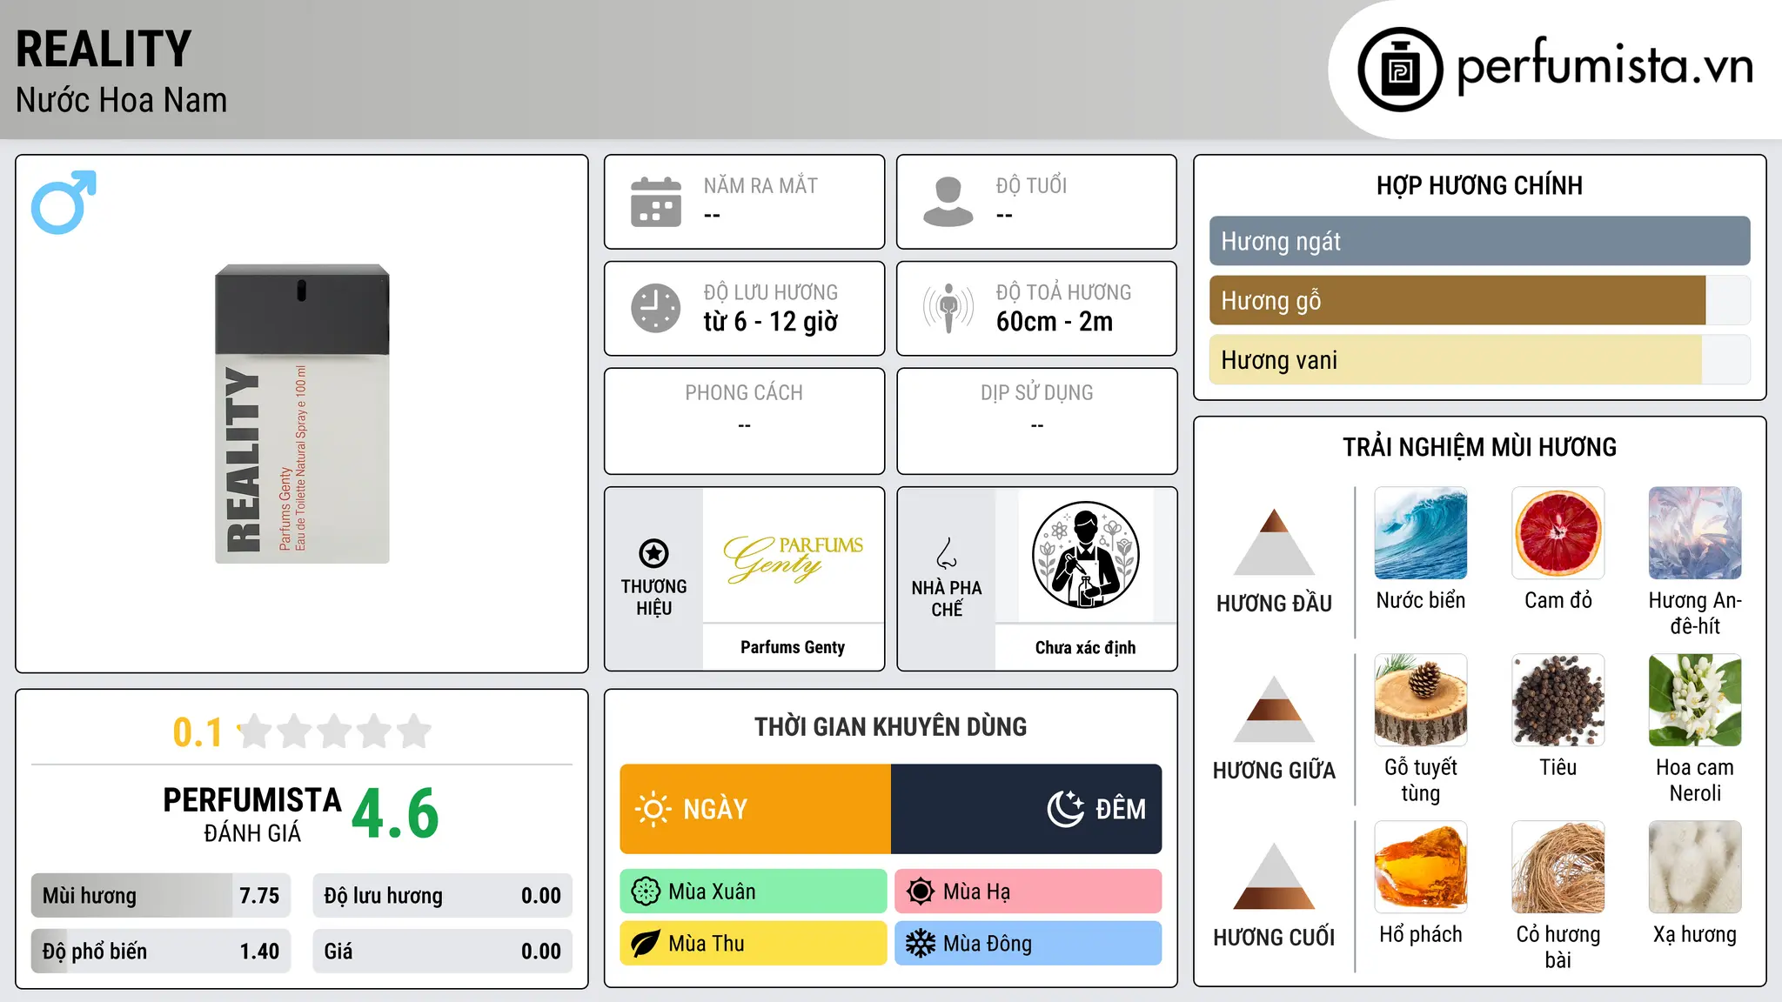This screenshot has height=1002, width=1782.
Task: Click the flower icon beside Mùa Xuân
Action: (646, 892)
